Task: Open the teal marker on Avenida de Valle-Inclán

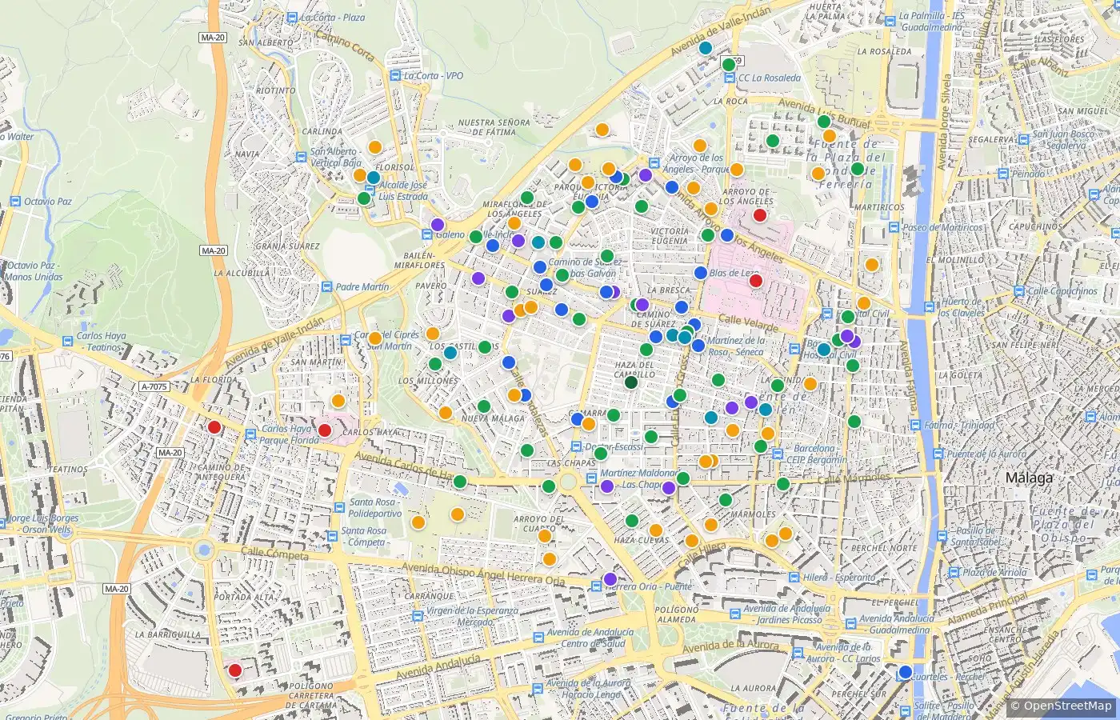Action: pos(706,48)
